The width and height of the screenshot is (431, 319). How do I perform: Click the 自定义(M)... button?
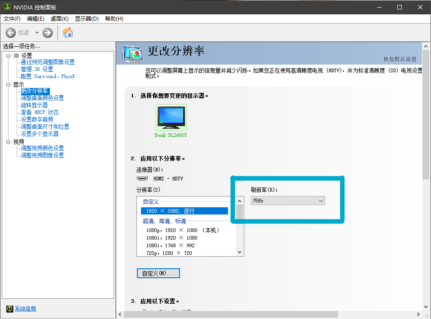(158, 273)
